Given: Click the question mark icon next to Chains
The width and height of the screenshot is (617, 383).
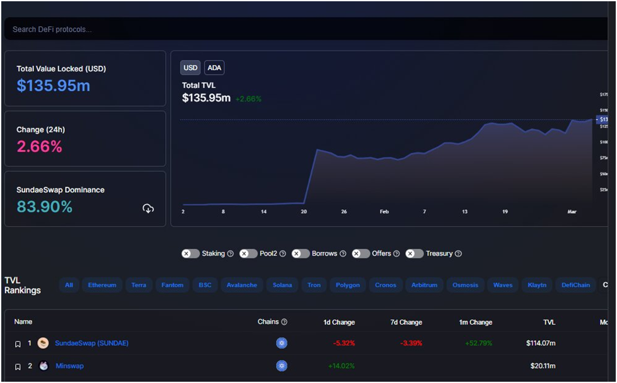Looking at the screenshot, I should pos(284,322).
